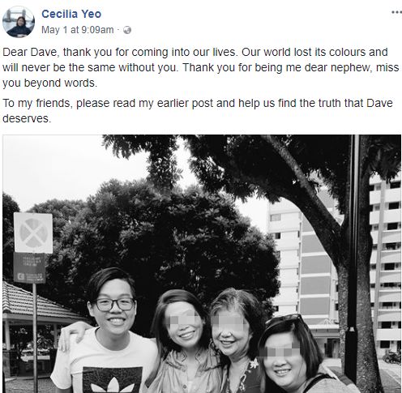Open the May 1 at 9:09am timestamp
The height and width of the screenshot is (393, 402).
[78, 30]
